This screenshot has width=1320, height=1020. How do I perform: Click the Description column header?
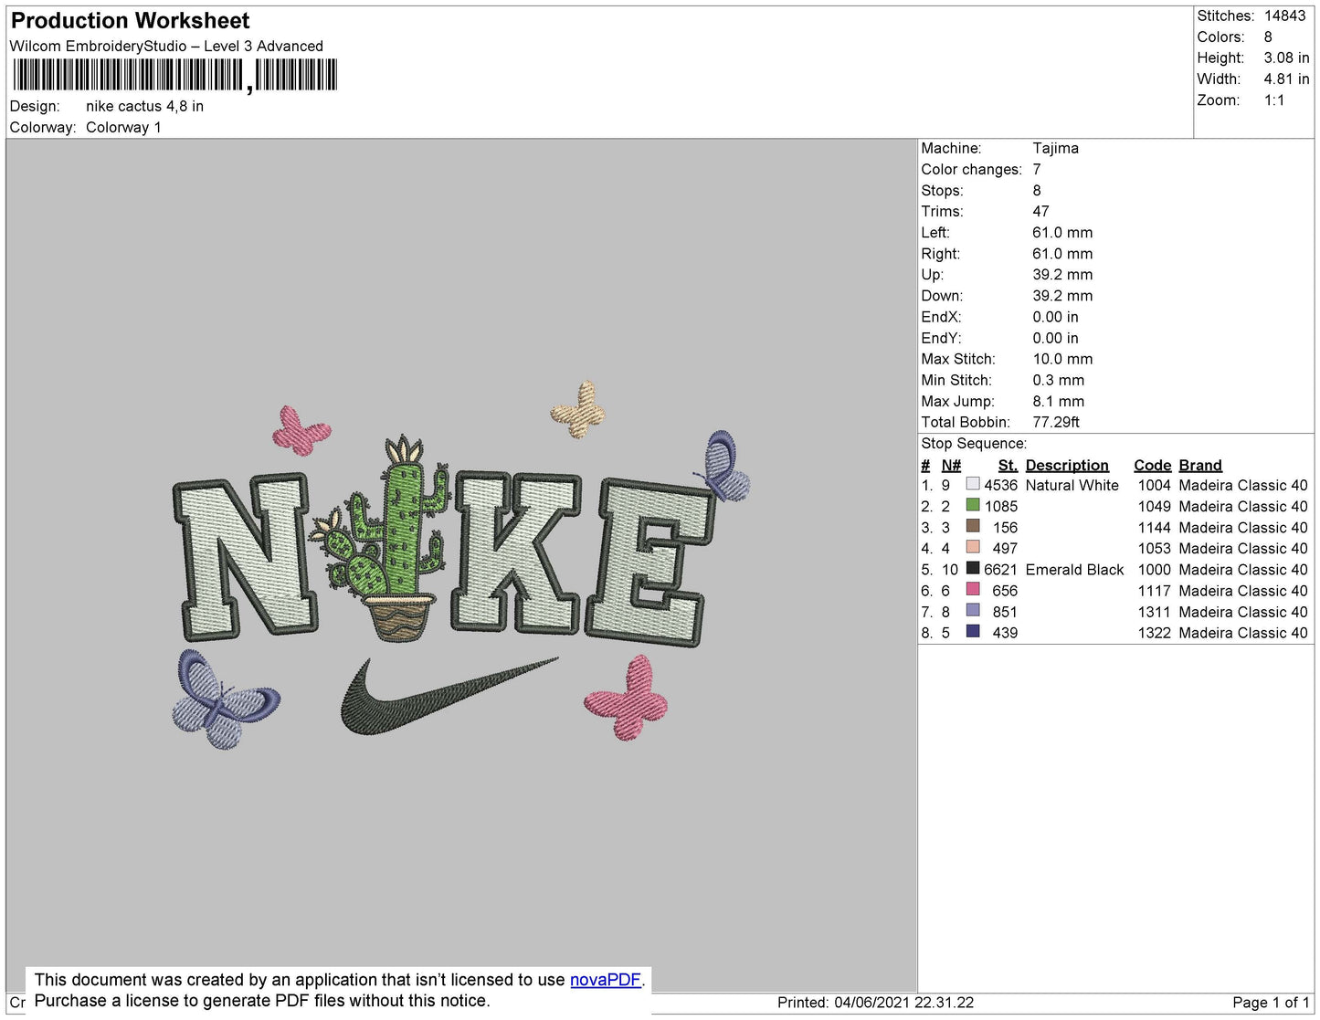(x=1067, y=465)
